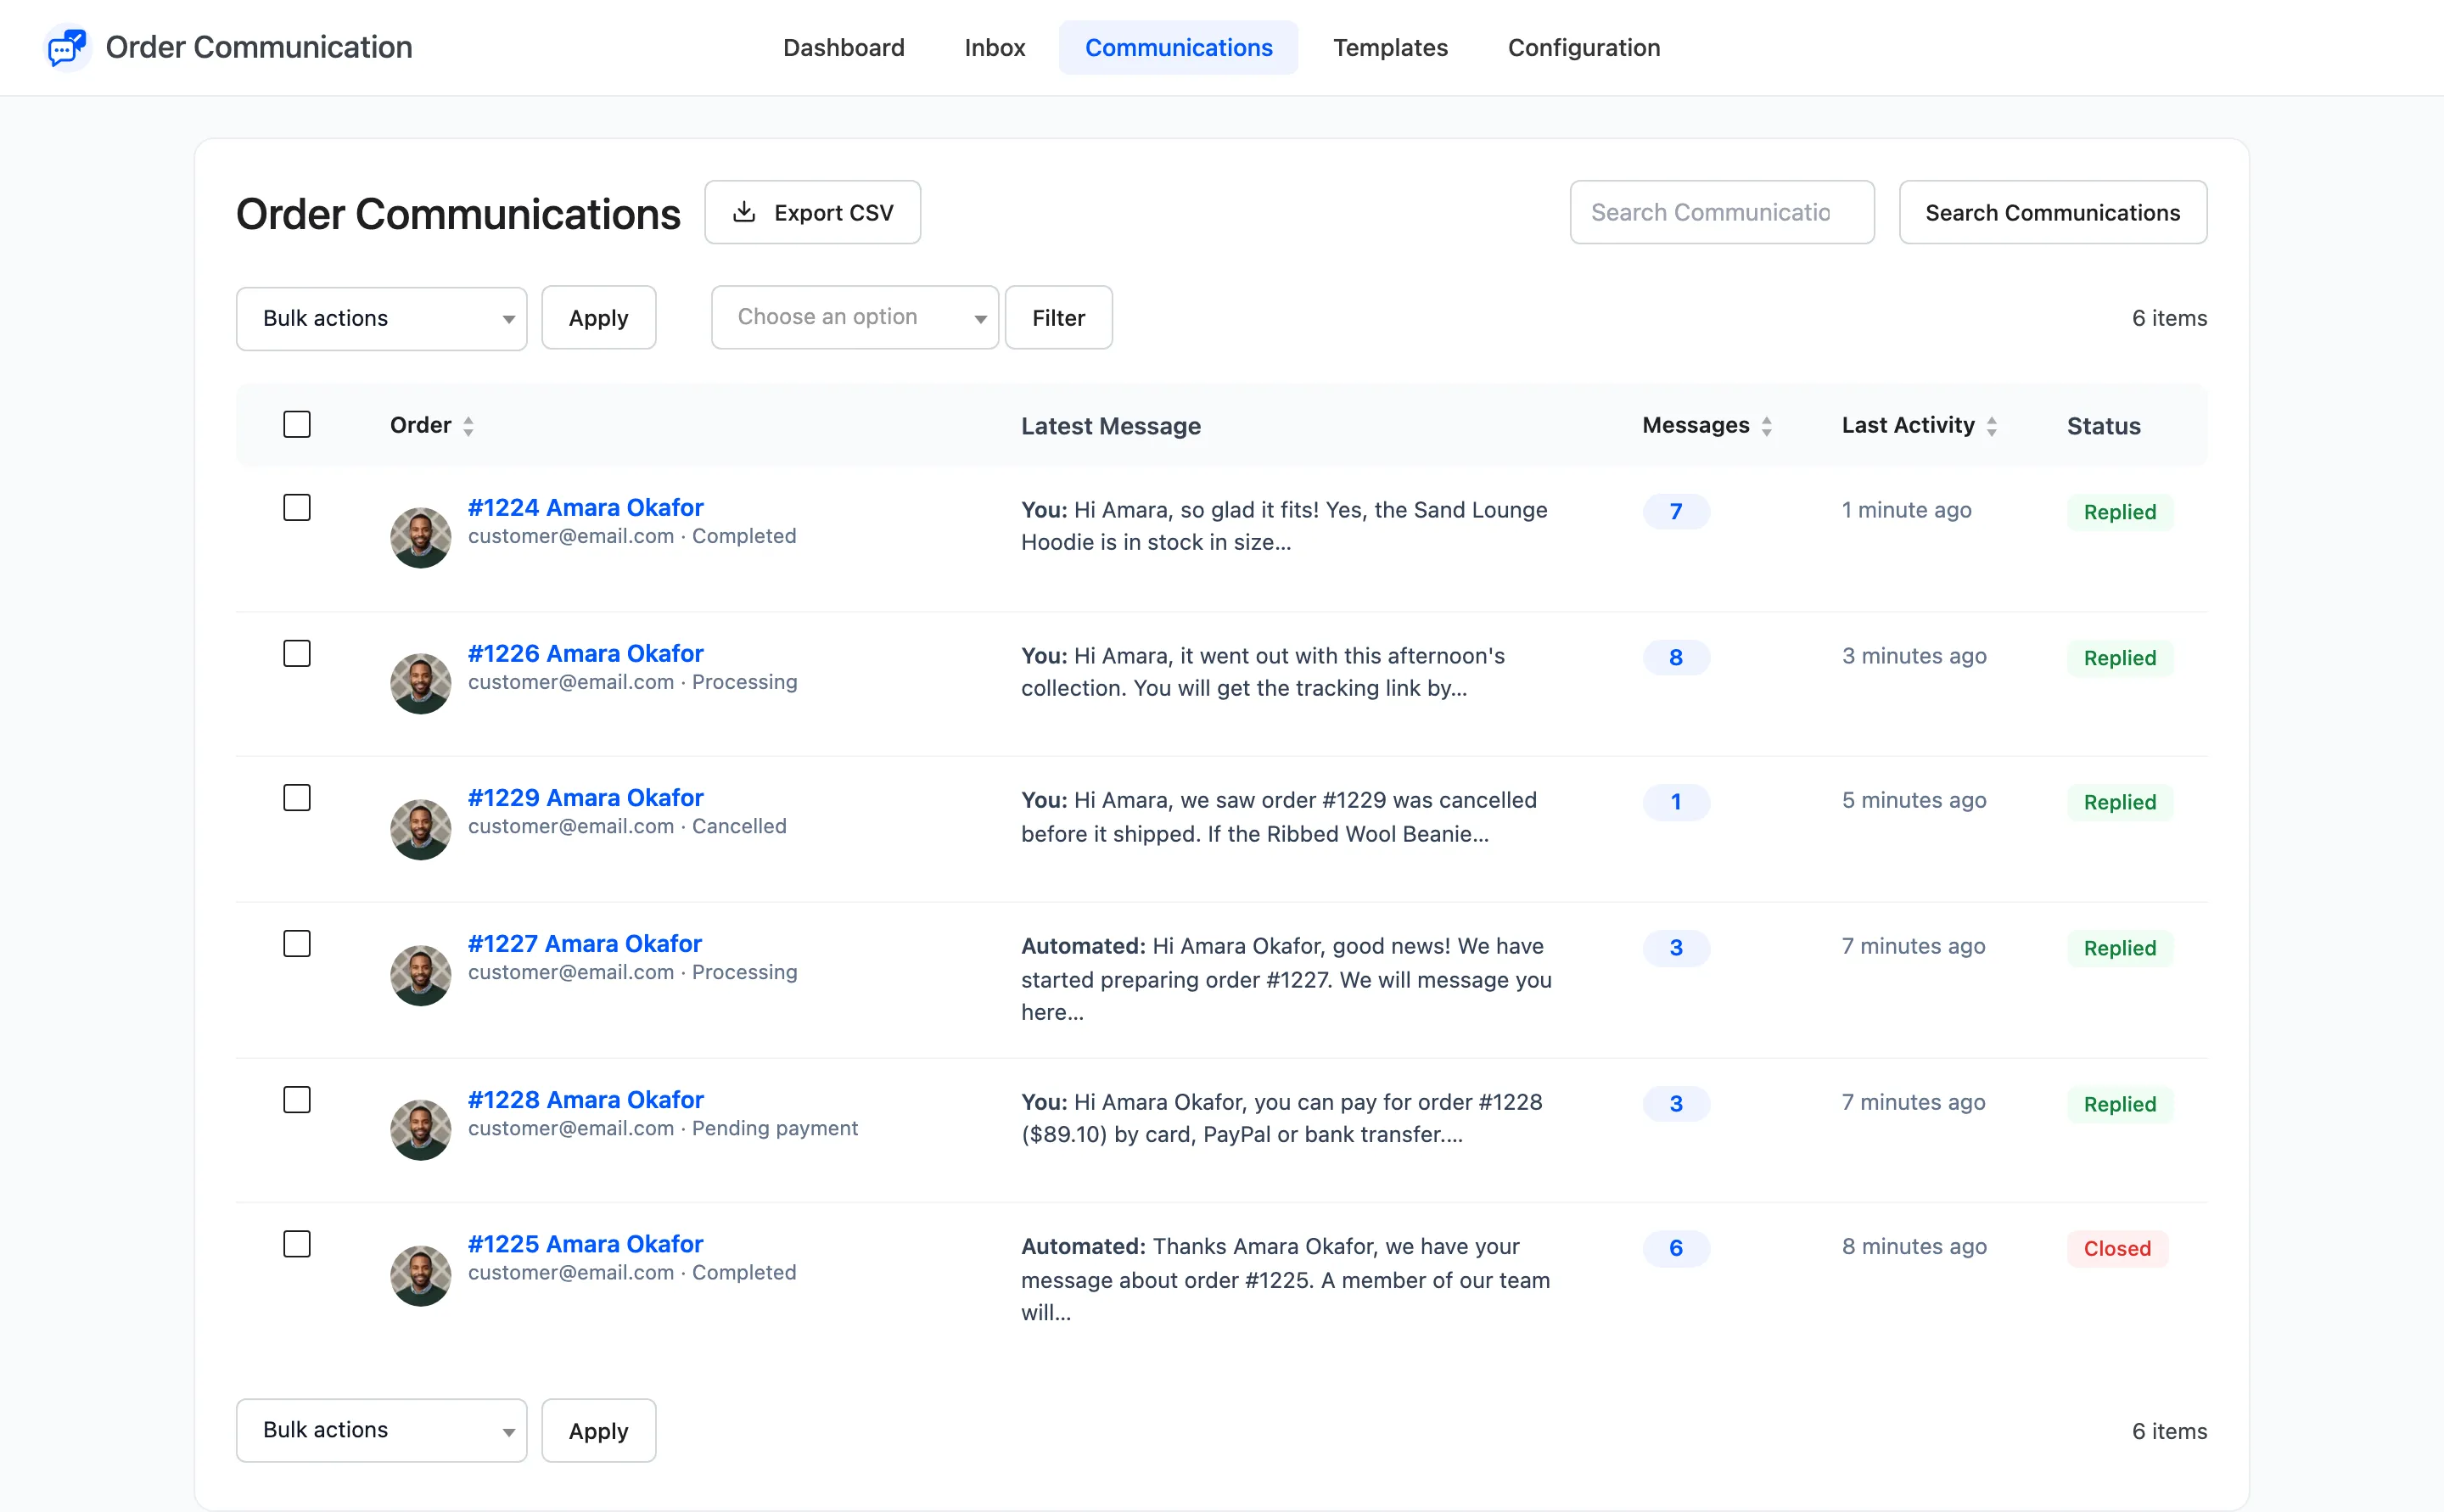Open the bottom Bulk actions dropdown
Viewport: 2444px width, 1512px height.
coord(382,1430)
